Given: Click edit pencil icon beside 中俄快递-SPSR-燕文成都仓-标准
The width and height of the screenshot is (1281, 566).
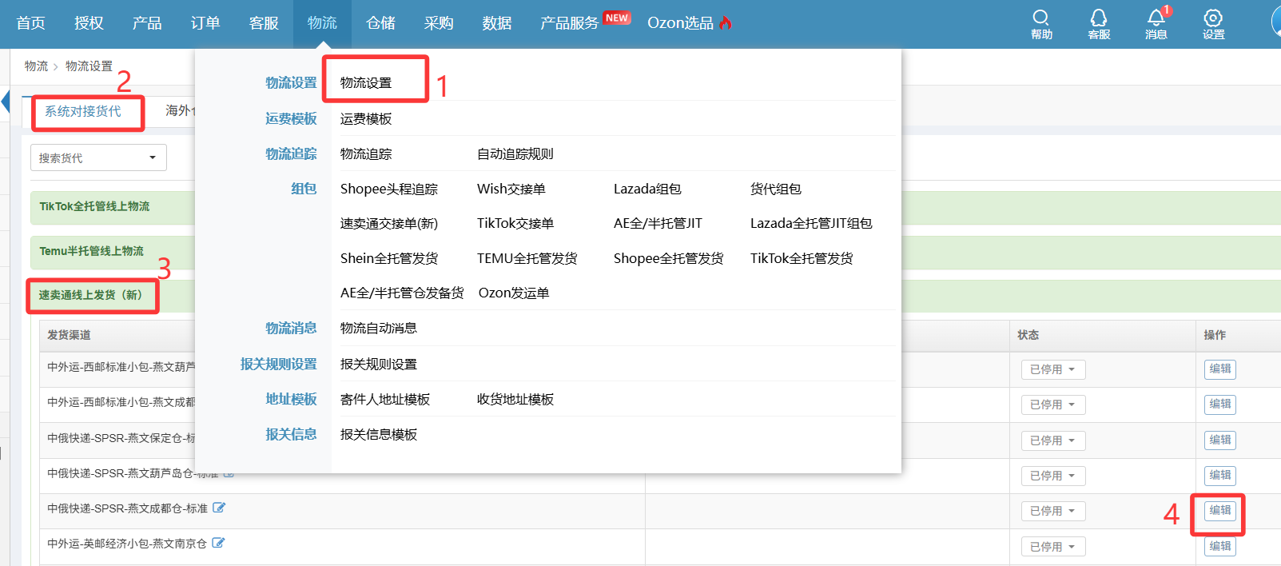Looking at the screenshot, I should [x=219, y=508].
